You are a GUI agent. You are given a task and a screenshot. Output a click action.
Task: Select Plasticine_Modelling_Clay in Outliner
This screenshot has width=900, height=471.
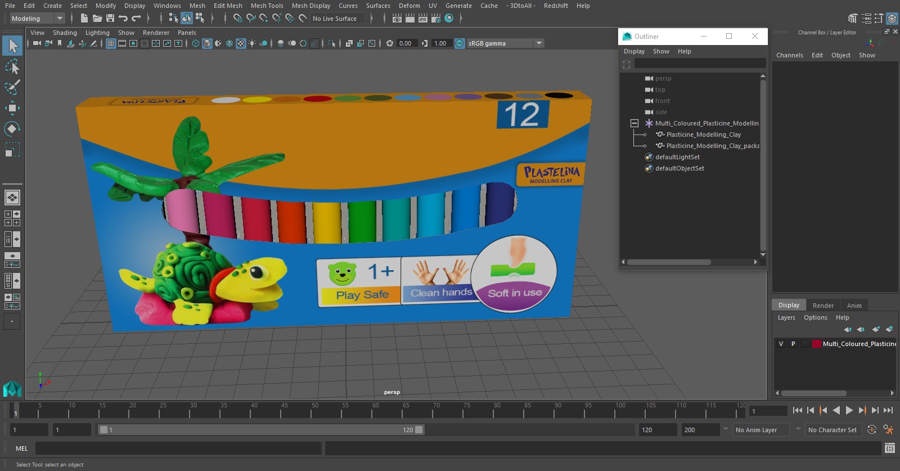coord(703,134)
